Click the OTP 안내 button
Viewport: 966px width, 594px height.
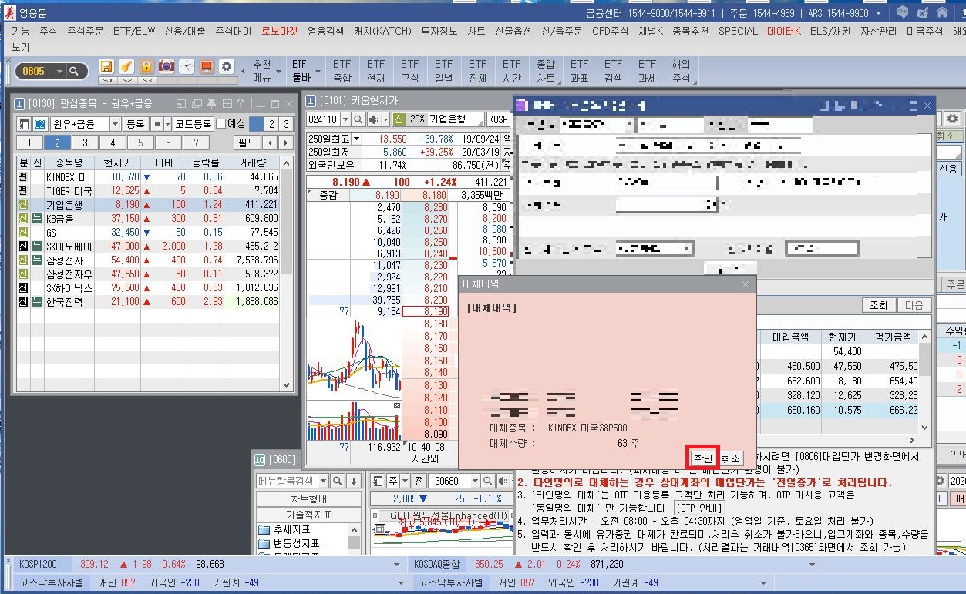699,508
